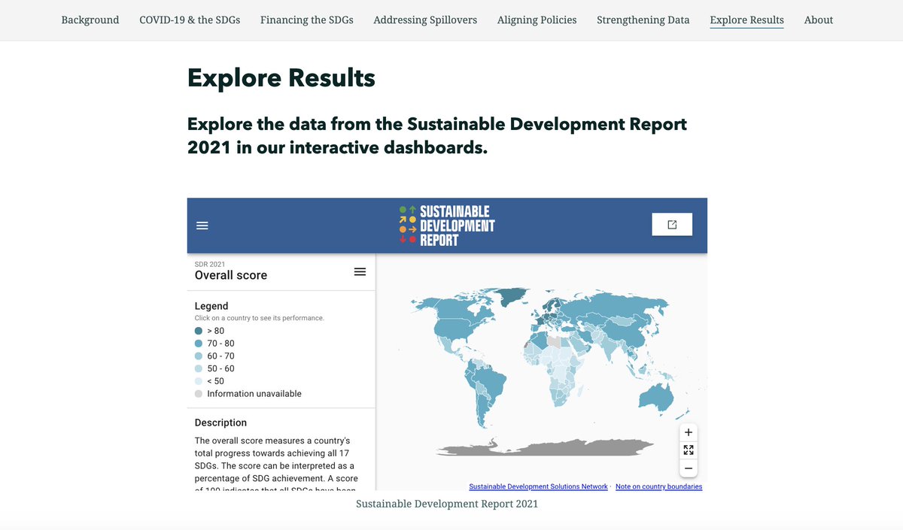The width and height of the screenshot is (903, 530).
Task: Click the caption Sustainable Development Report 2021
Action: tap(447, 504)
